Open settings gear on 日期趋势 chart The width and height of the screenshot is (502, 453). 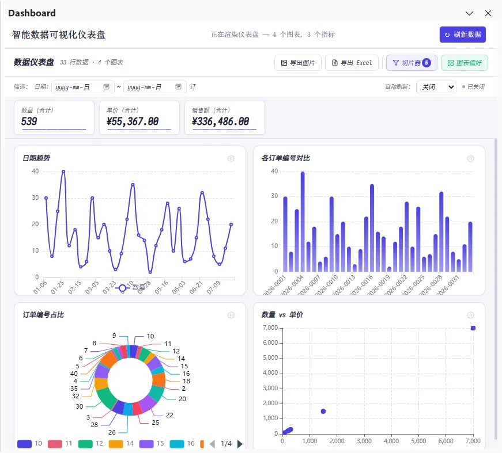[x=231, y=158]
